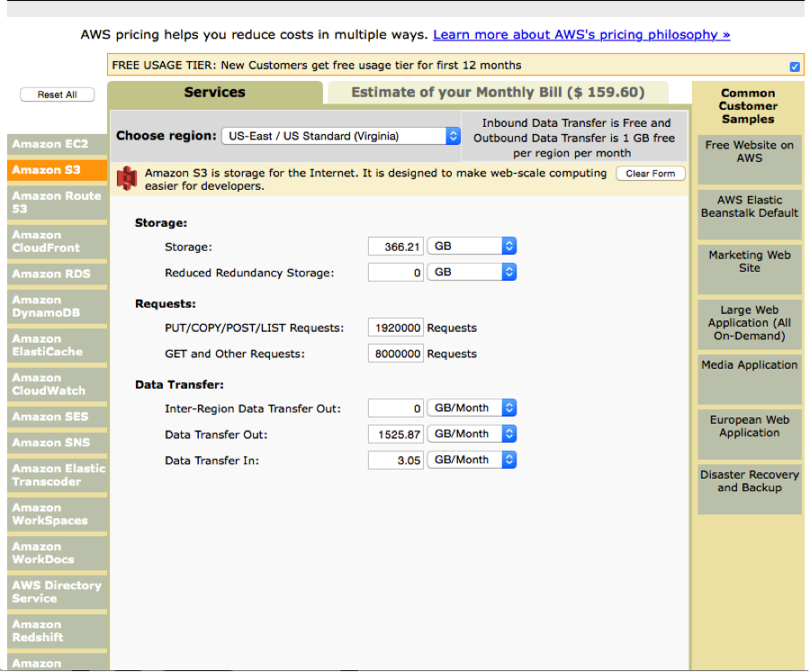Select Amazon DynamoDB service
This screenshot has width=809, height=672.
pyautogui.click(x=58, y=307)
